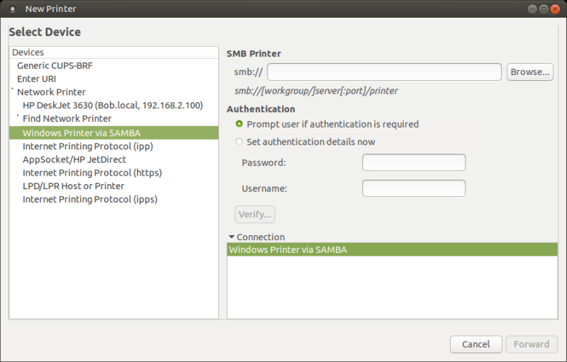The image size is (567, 362).
Task: Click into the Password field
Action: [413, 162]
